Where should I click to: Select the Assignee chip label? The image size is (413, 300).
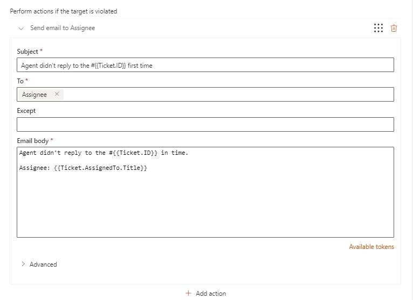coord(35,95)
